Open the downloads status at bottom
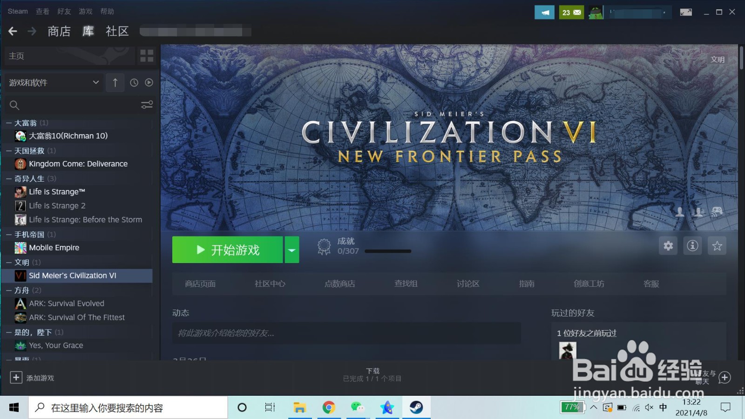Screen dimensions: 745x419 (372, 375)
